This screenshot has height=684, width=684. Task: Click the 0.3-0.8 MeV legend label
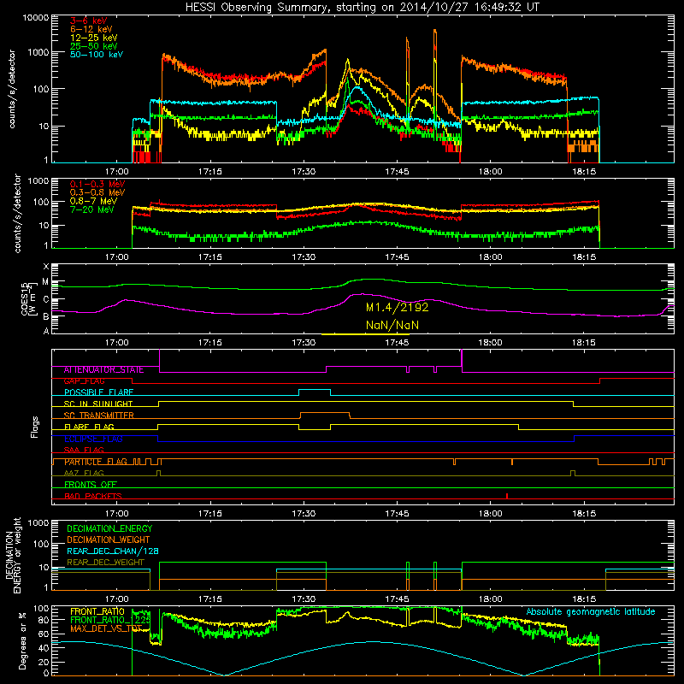[97, 192]
